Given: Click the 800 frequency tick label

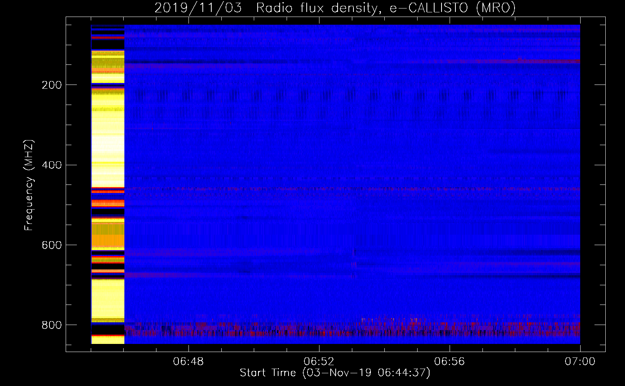Looking at the screenshot, I should (51, 325).
